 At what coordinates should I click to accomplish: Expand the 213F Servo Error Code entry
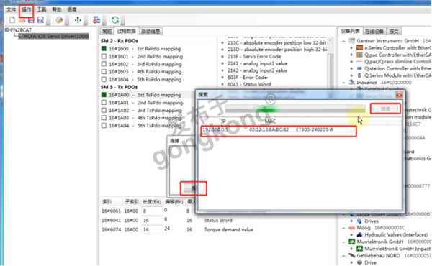click(222, 56)
